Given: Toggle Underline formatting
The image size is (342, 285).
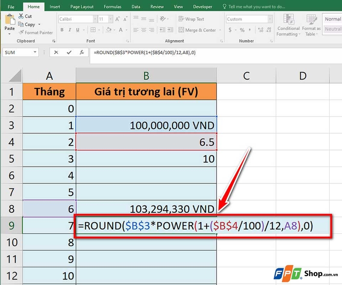Looking at the screenshot, I should coord(77,29).
